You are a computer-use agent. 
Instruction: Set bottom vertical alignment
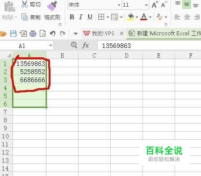tap(196, 5)
